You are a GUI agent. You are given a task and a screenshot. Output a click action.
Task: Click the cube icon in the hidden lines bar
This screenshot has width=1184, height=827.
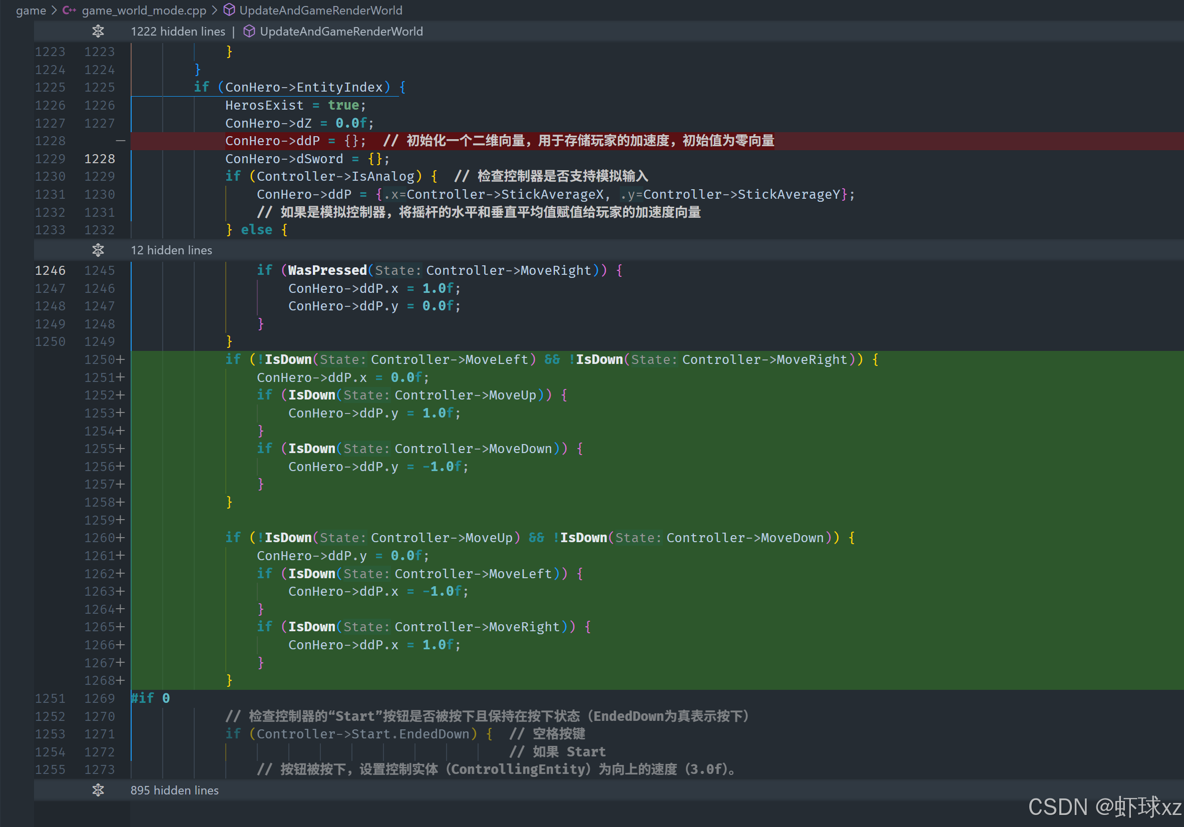click(x=249, y=32)
